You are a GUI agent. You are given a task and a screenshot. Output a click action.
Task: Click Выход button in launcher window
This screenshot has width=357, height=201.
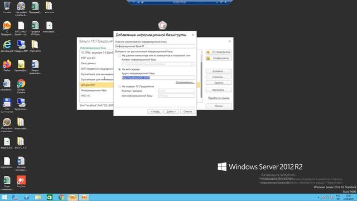click(x=219, y=106)
